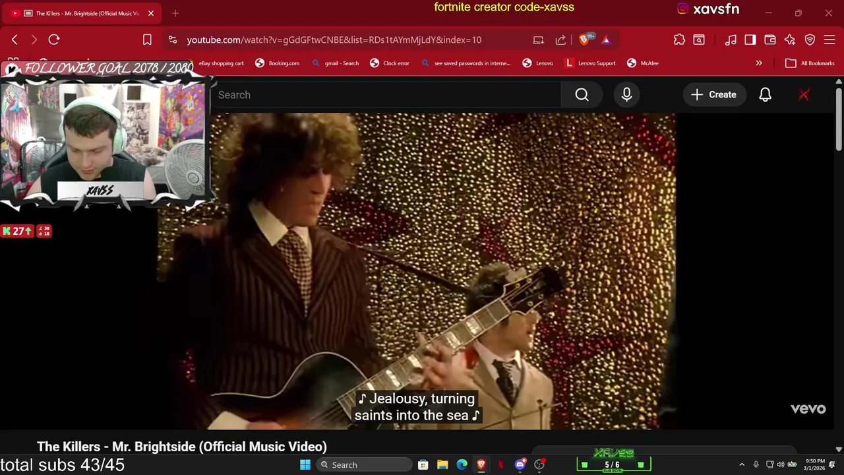Open the Clock error bookmark
Image resolution: width=844 pixels, height=475 pixels.
(x=390, y=63)
